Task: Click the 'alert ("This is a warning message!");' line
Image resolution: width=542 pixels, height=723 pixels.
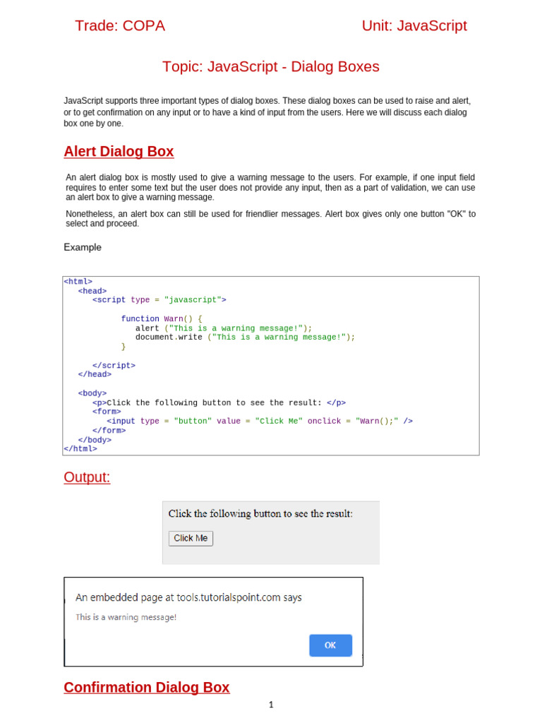Action: [224, 328]
